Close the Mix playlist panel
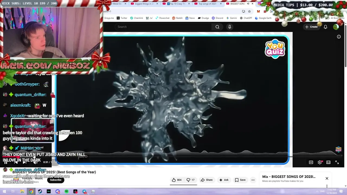Image resolution: width=347 pixels, height=195 pixels. (x=327, y=178)
